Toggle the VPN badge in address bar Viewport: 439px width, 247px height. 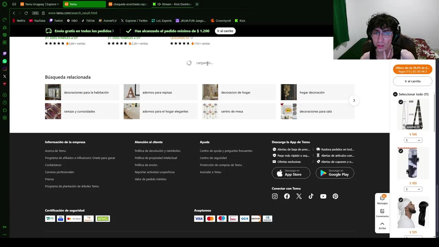(35, 13)
